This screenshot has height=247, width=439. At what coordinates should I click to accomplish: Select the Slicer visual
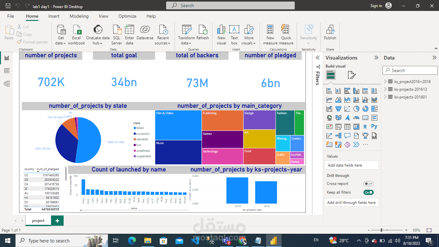[x=338, y=127]
